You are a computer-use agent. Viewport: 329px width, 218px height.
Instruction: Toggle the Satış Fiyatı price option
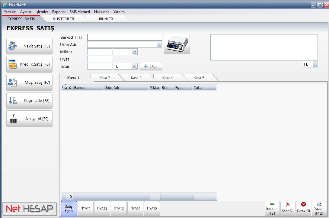(x=69, y=209)
